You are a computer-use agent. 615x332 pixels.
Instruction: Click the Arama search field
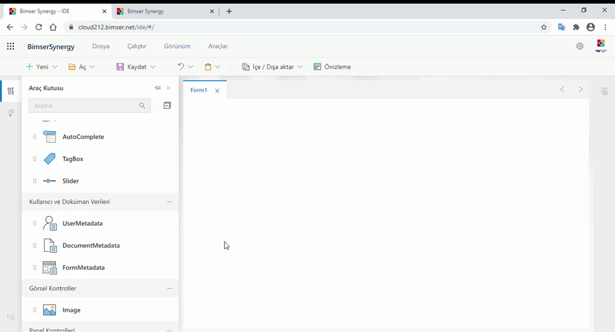point(84,106)
